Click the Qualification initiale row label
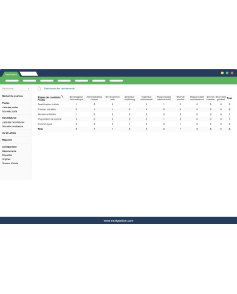The image size is (237, 294). 48,104
